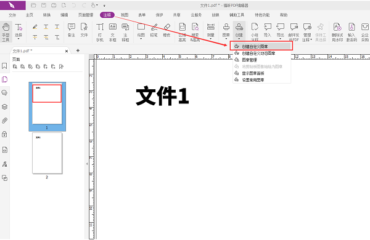
Task: Switch to the Page Management (页面管理) tab
Action: coord(86,15)
